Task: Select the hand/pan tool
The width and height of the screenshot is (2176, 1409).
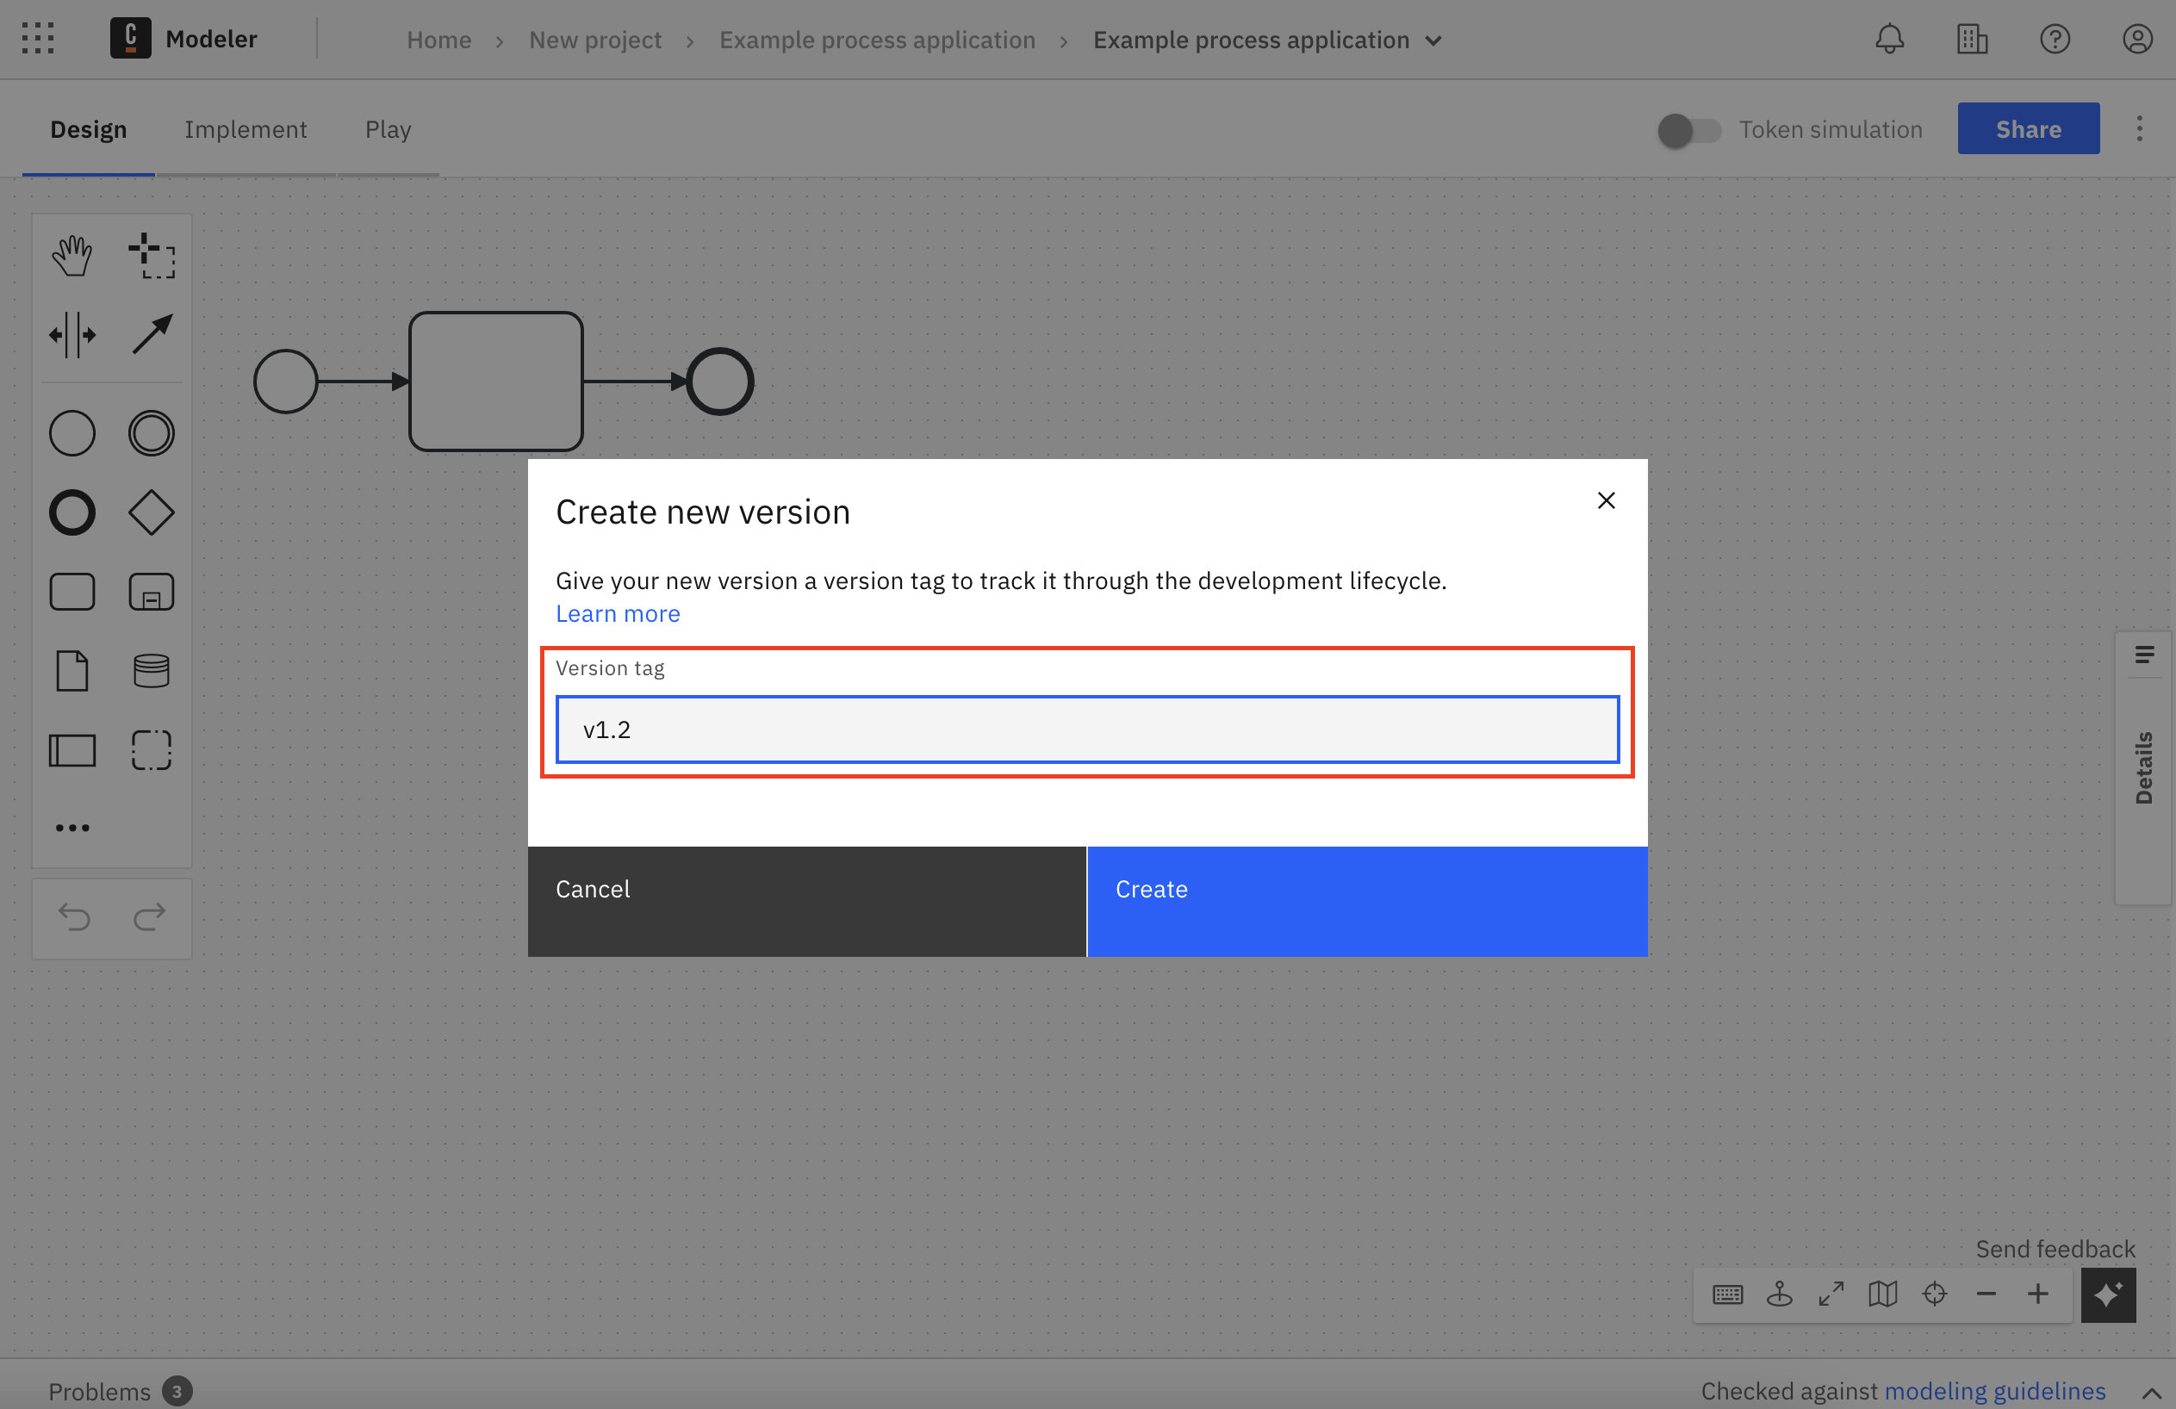Action: point(71,253)
